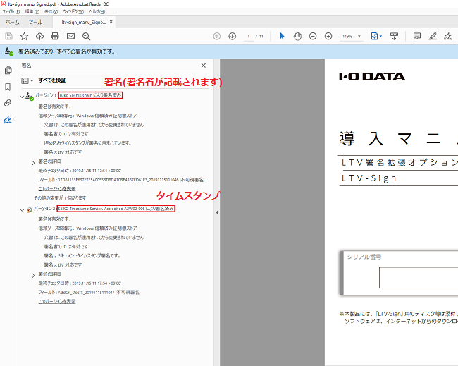The height and width of the screenshot is (366, 458).
Task: Click the print icon in toolbar
Action: coord(55,36)
